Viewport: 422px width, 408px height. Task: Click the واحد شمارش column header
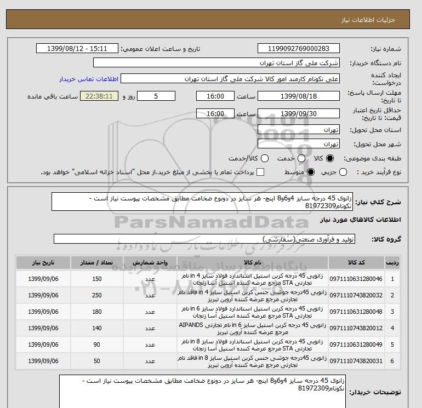(x=150, y=262)
